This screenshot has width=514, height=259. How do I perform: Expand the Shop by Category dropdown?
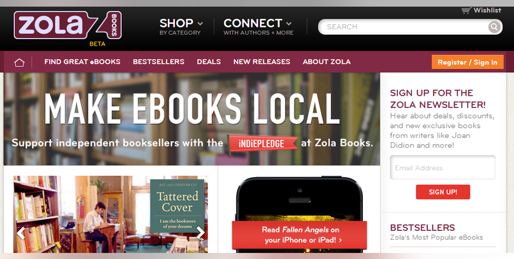181,27
